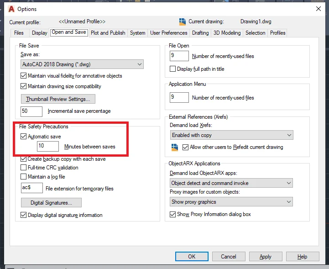This screenshot has width=329, height=269.
Task: Go to Plot and Publish tab
Action: 108,33
